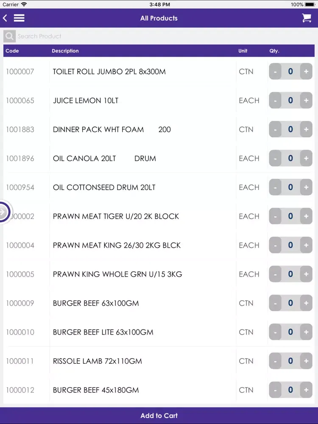Tap plus for BURGER BEEF 63x100GM
Viewport: 318px width, 424px height.
(306, 303)
